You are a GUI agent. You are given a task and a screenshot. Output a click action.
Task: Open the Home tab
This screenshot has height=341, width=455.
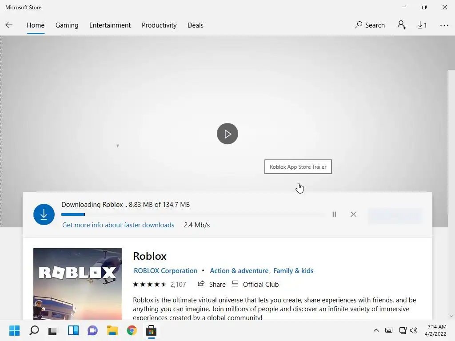point(36,25)
